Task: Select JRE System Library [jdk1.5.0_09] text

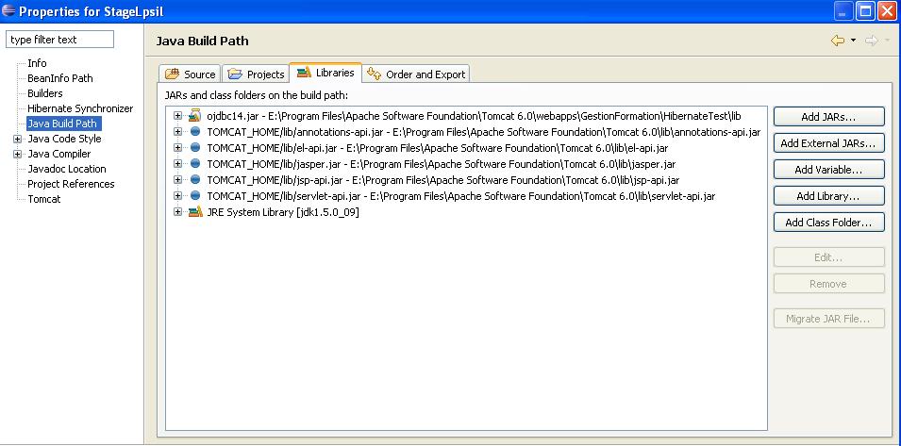Action: coord(283,212)
